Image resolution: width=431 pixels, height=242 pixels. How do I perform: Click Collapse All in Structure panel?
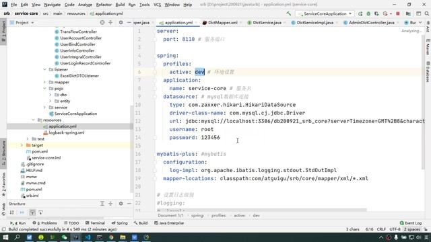(x=110, y=204)
